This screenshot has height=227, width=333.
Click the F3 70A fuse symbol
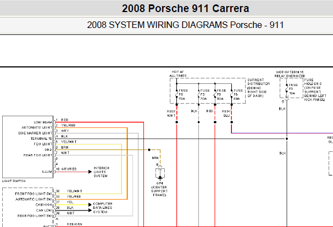point(199,94)
